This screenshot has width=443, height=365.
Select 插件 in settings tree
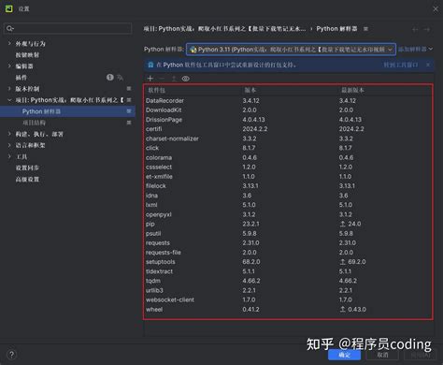[x=21, y=78]
